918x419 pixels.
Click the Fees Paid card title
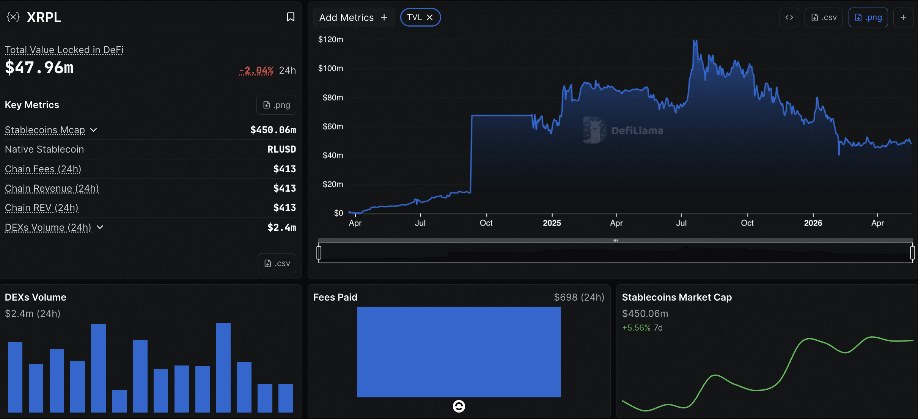tap(335, 297)
